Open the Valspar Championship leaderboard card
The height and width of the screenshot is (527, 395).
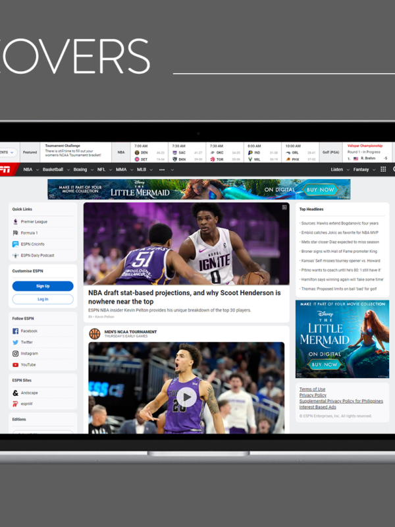[x=367, y=152]
